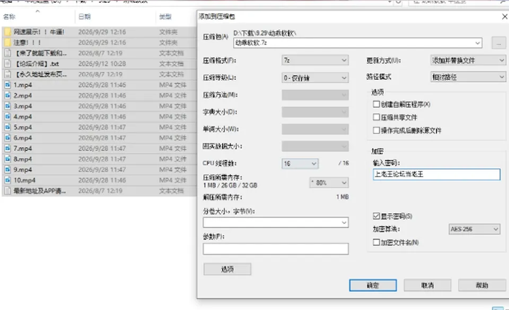
Task: Click into the 输入密码 password field
Action: coord(436,174)
